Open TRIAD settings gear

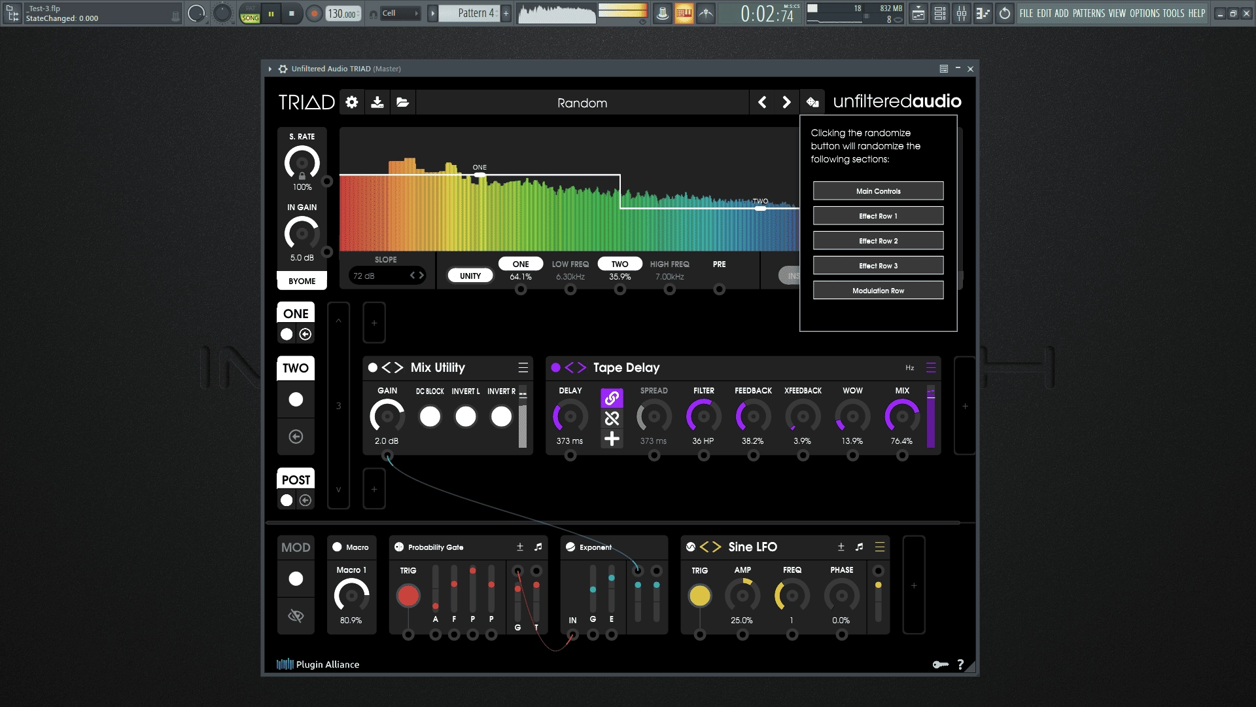(x=352, y=102)
